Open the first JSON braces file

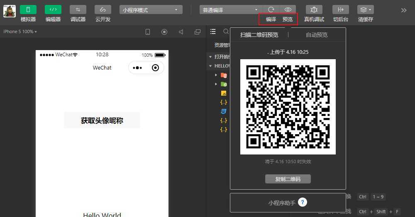224,102
